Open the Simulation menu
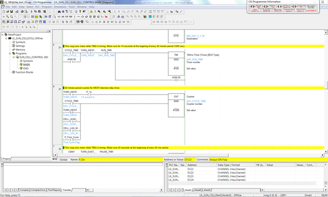 click(x=60, y=7)
